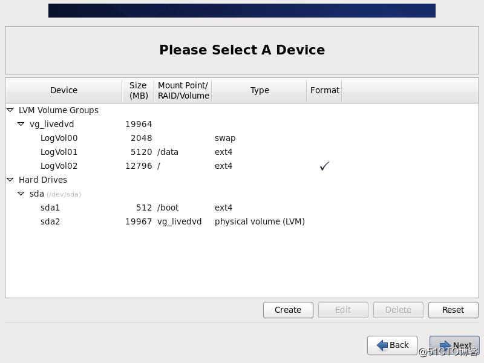Click the 12796 size value

(139, 166)
